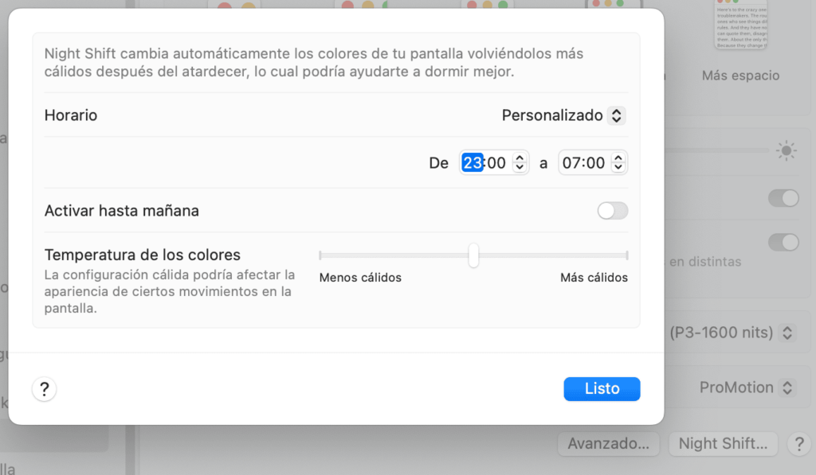Viewport: 816px width, 475px height.
Task: Toggle the Activar hasta mañana switch
Action: pyautogui.click(x=612, y=210)
